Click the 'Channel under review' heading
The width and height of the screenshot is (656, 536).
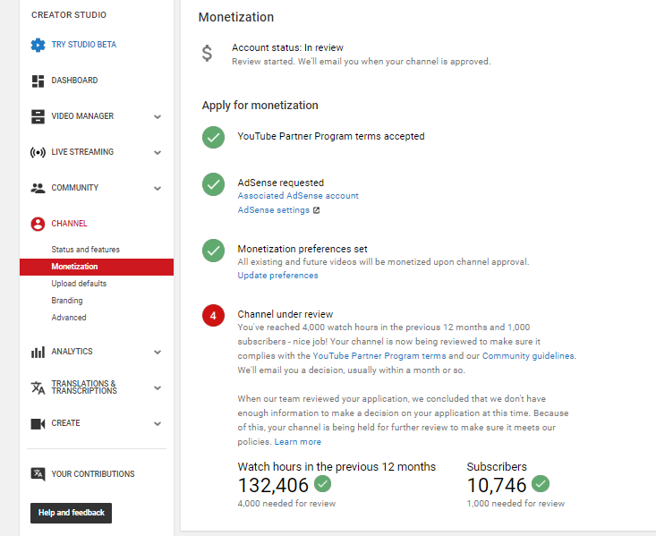click(x=285, y=314)
